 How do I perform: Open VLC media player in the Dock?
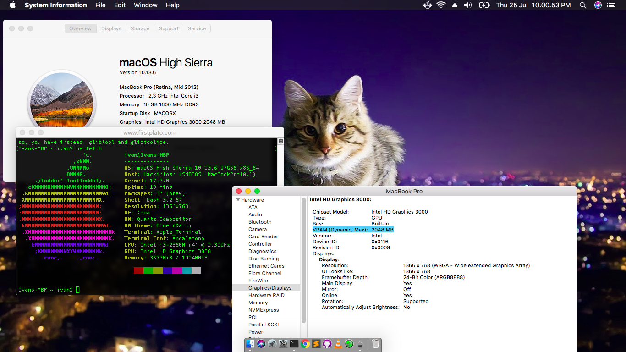point(338,344)
